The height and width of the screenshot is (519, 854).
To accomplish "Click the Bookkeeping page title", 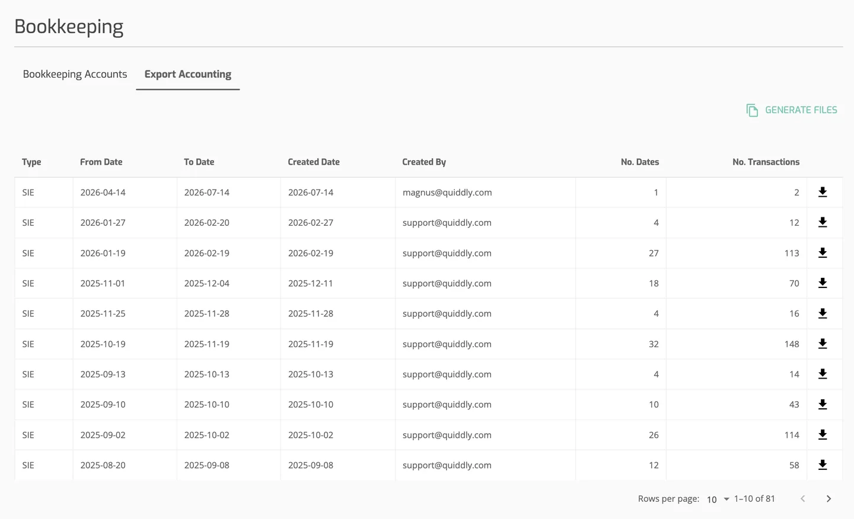I will (69, 27).
